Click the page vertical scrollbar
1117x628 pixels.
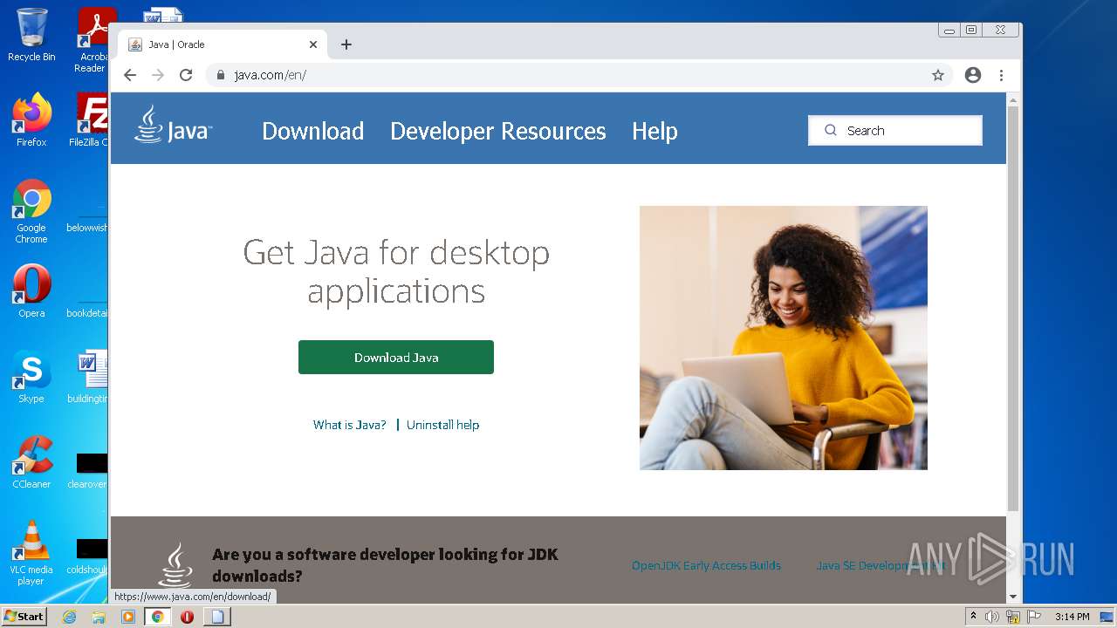point(1013,308)
